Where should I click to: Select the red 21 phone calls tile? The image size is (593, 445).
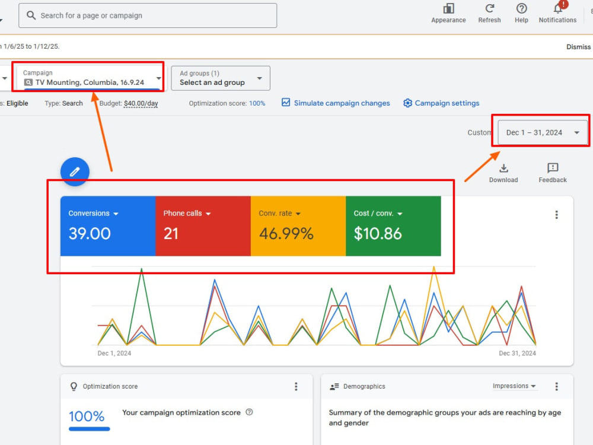pos(203,226)
